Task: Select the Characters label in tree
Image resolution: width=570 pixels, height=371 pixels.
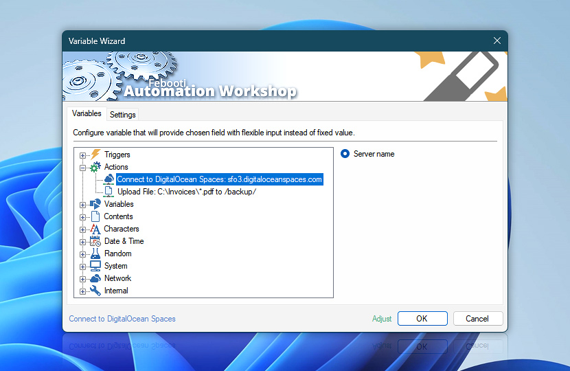Action: 122,229
